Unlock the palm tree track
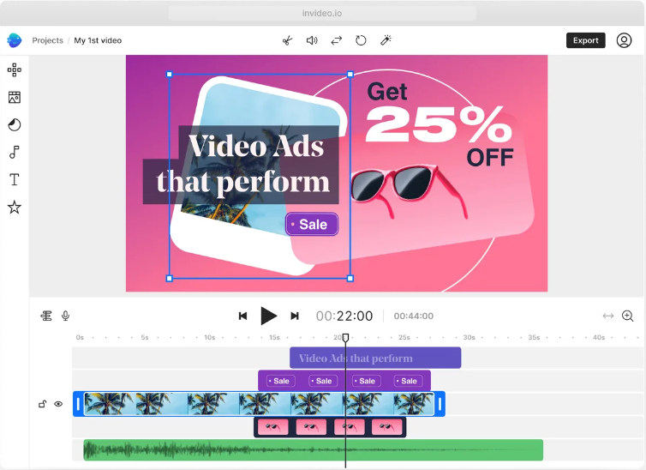This screenshot has width=646, height=470. pos(43,404)
